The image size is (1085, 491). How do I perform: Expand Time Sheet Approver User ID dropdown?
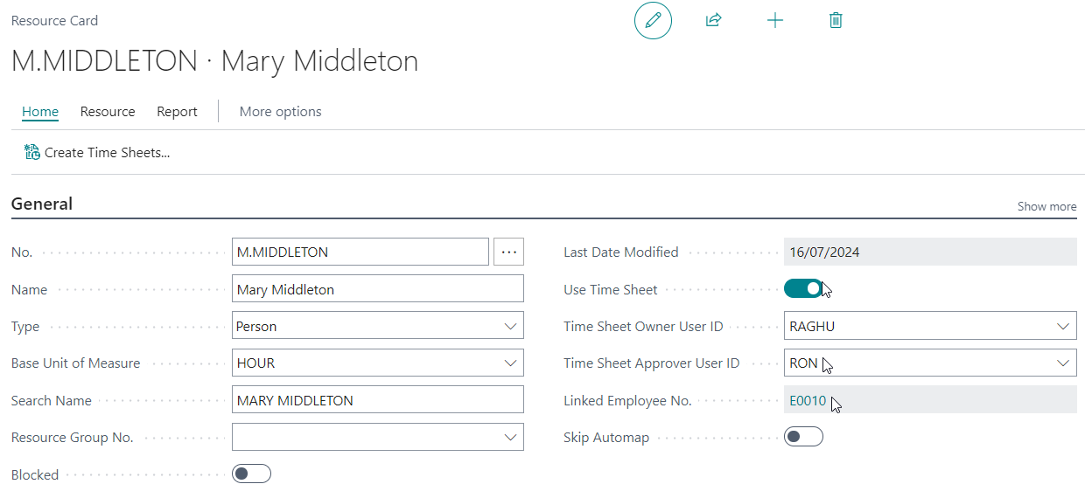(930, 363)
